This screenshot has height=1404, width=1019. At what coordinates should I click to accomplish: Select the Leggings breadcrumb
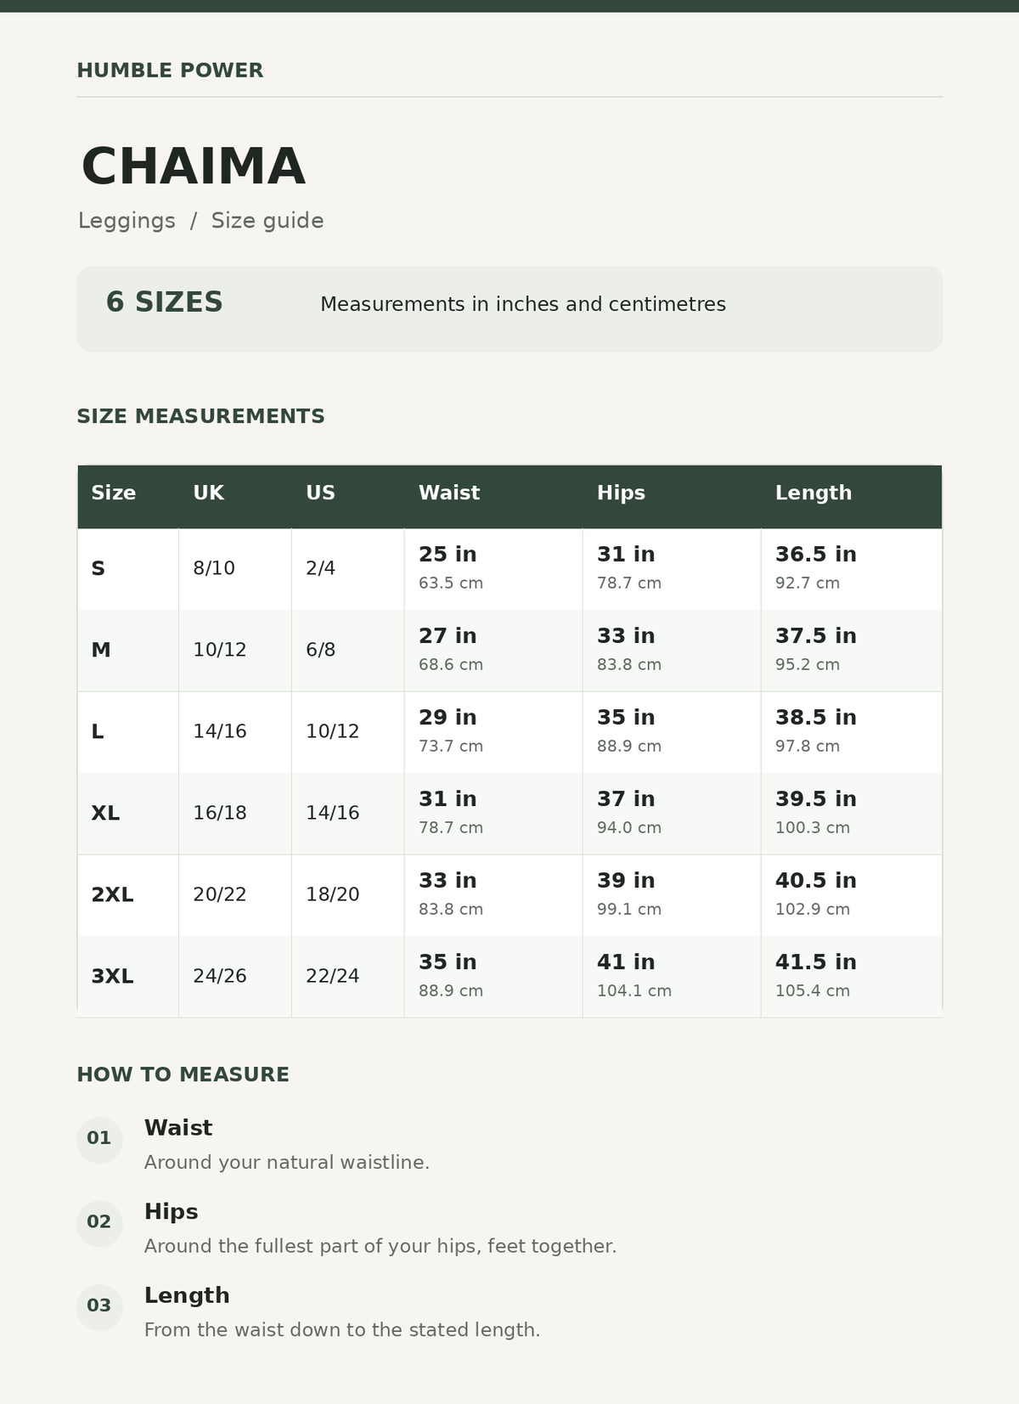click(127, 221)
